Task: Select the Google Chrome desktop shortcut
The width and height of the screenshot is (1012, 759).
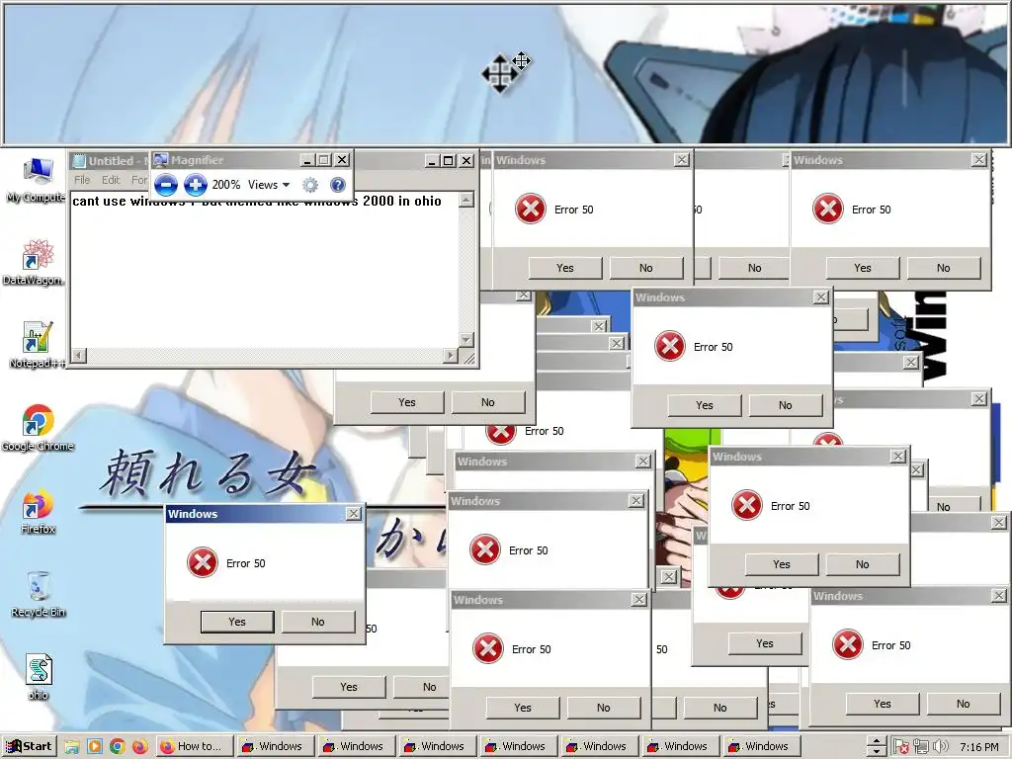Action: [38, 428]
